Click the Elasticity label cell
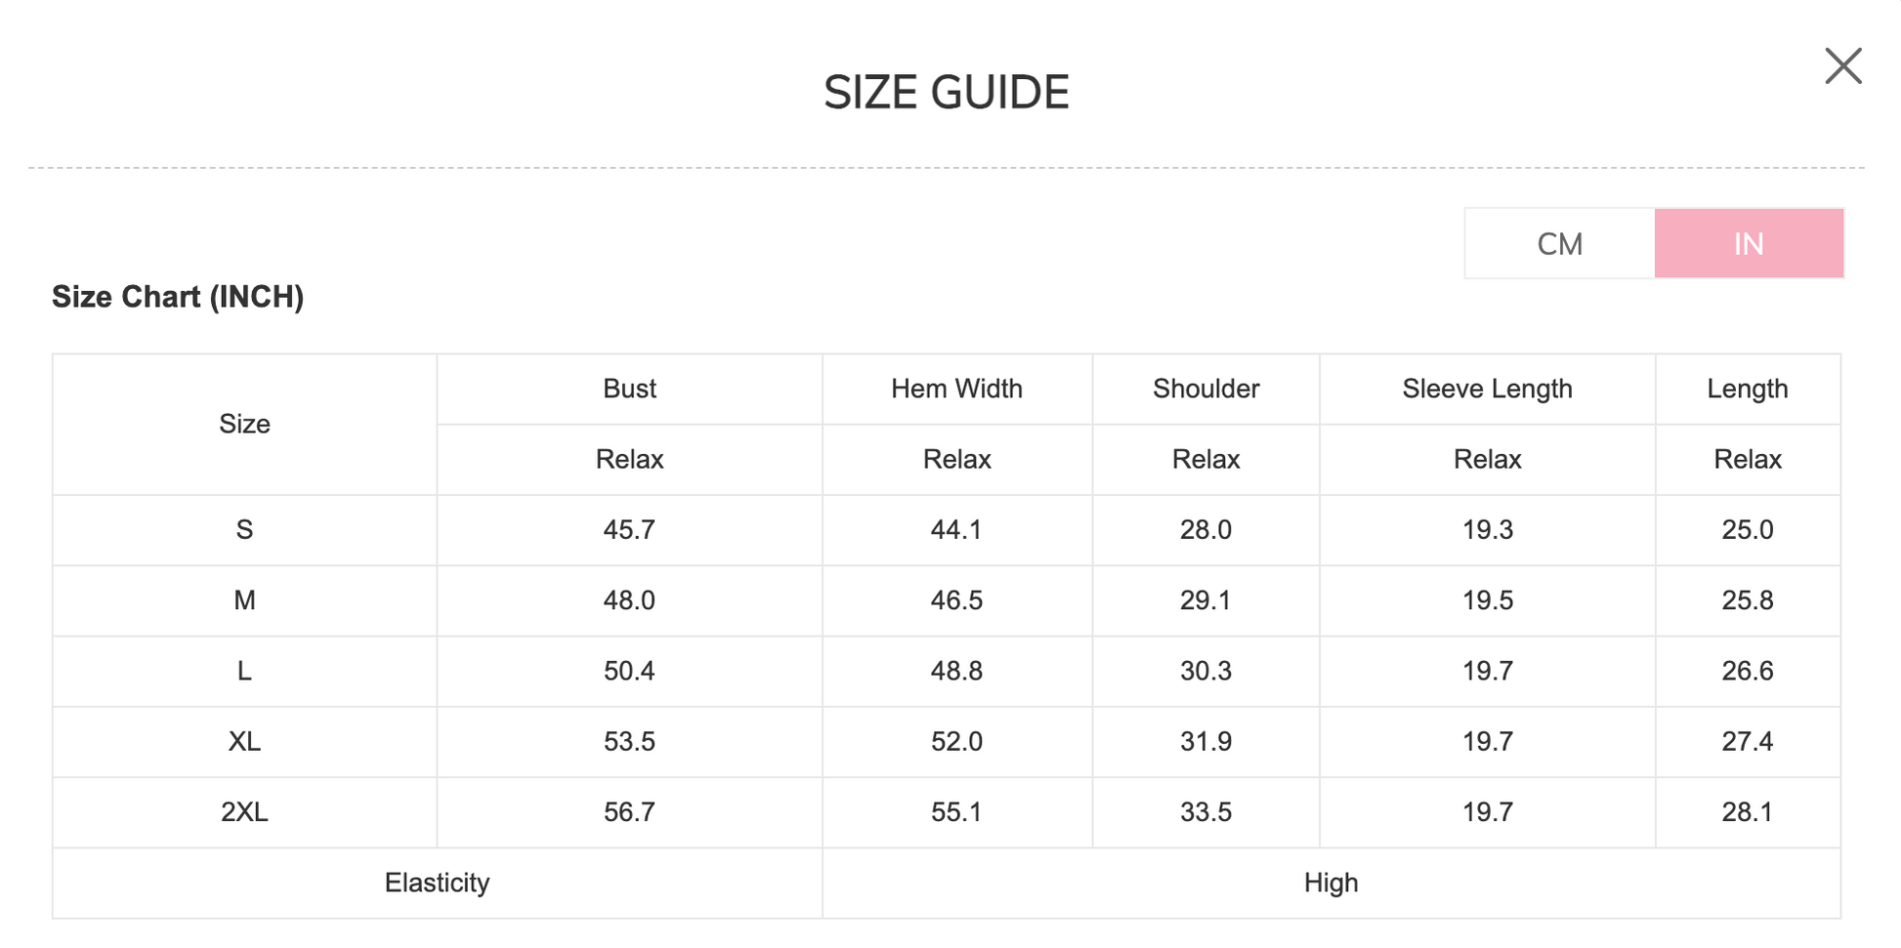The width and height of the screenshot is (1901, 948). (437, 883)
